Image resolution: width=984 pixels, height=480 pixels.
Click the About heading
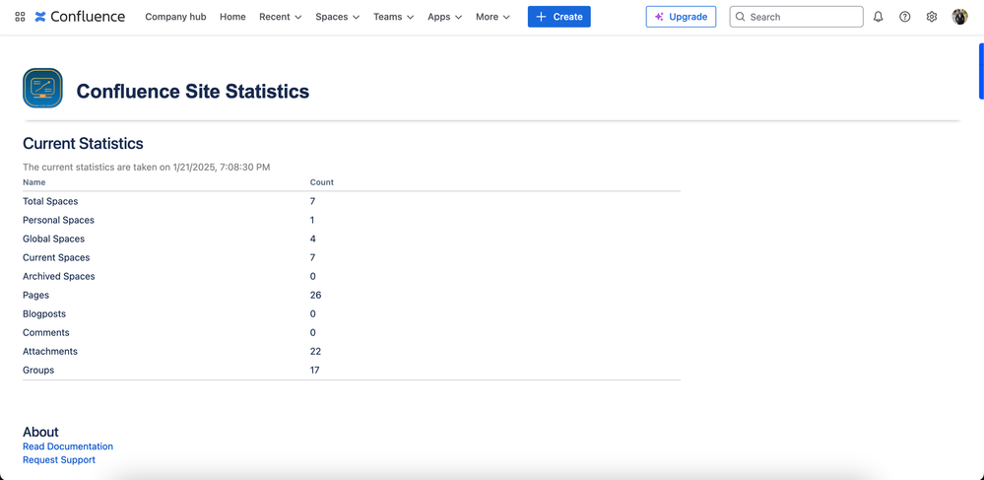(40, 432)
